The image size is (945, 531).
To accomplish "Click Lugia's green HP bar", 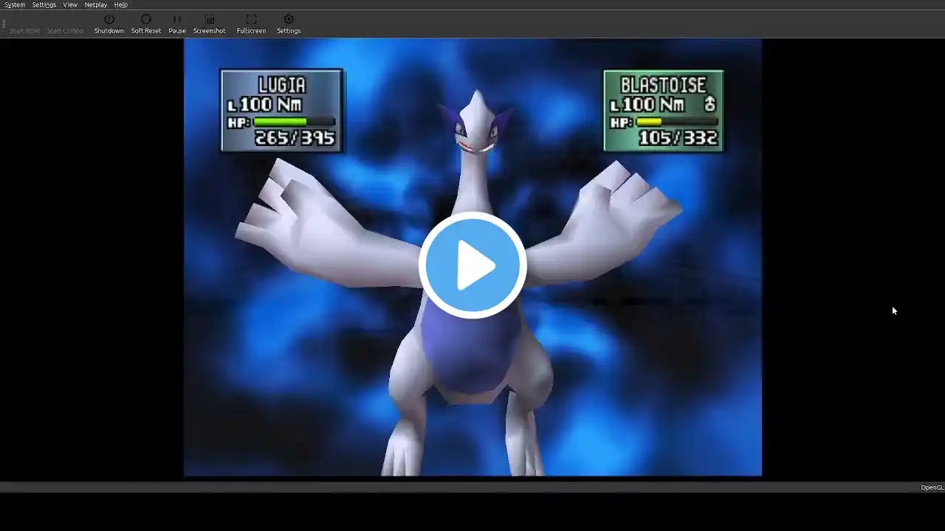I will coord(294,122).
